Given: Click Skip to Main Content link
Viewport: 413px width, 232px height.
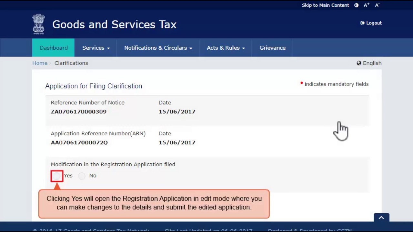Looking at the screenshot, I should click(325, 5).
